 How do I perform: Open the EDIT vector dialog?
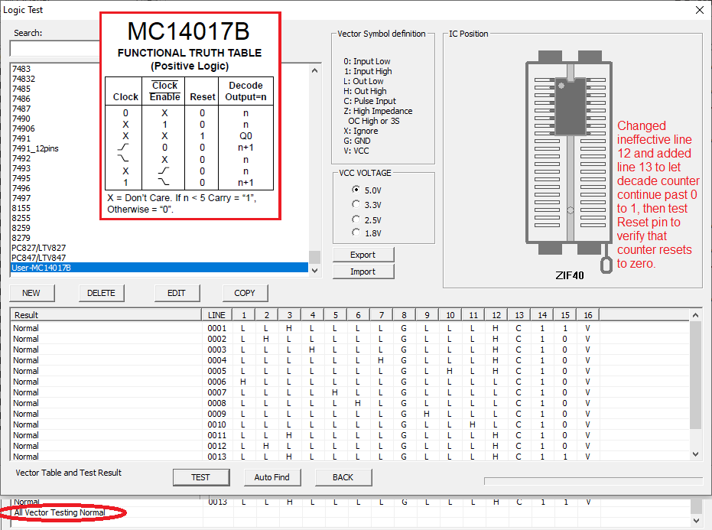[x=176, y=293]
